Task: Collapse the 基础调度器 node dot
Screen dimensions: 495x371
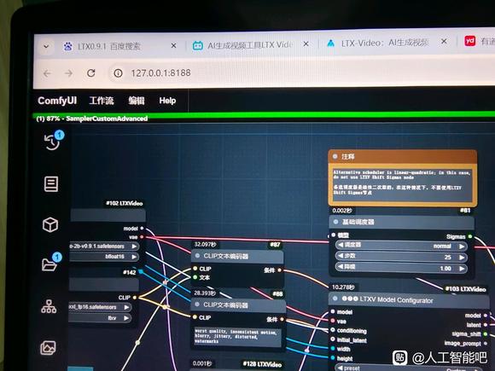Action: click(335, 222)
